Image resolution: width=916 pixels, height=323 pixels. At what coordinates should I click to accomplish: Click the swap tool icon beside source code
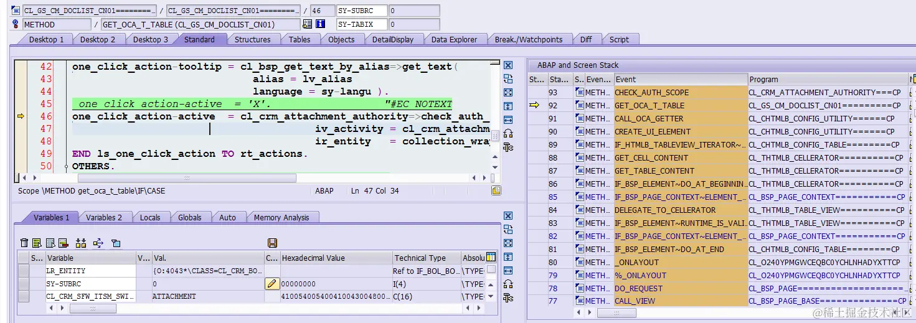pos(508,79)
